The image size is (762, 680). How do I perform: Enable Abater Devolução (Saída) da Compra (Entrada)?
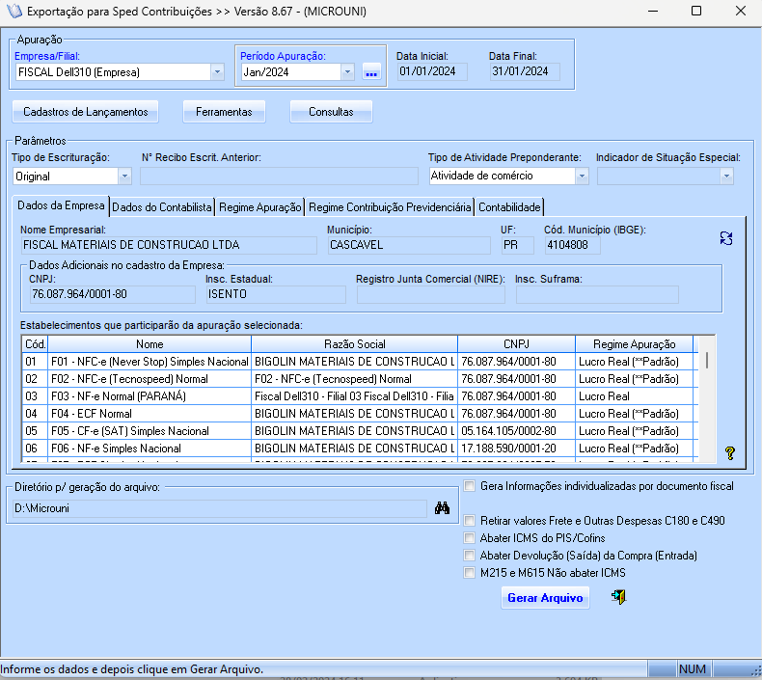click(469, 556)
